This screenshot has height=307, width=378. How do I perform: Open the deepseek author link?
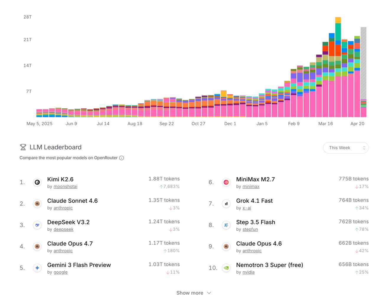pyautogui.click(x=63, y=229)
